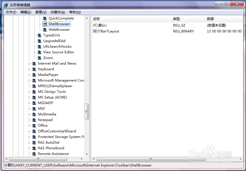Viewport: 246px width, 171px height.
Task: Click the UpgradeIEAd key folder icon
Action: click(40, 41)
